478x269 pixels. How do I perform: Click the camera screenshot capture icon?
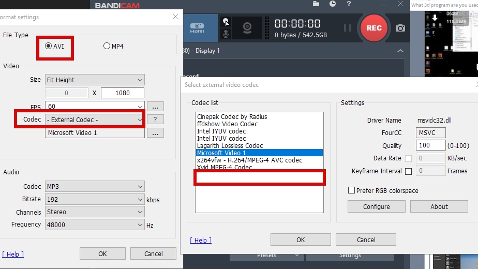tap(400, 28)
